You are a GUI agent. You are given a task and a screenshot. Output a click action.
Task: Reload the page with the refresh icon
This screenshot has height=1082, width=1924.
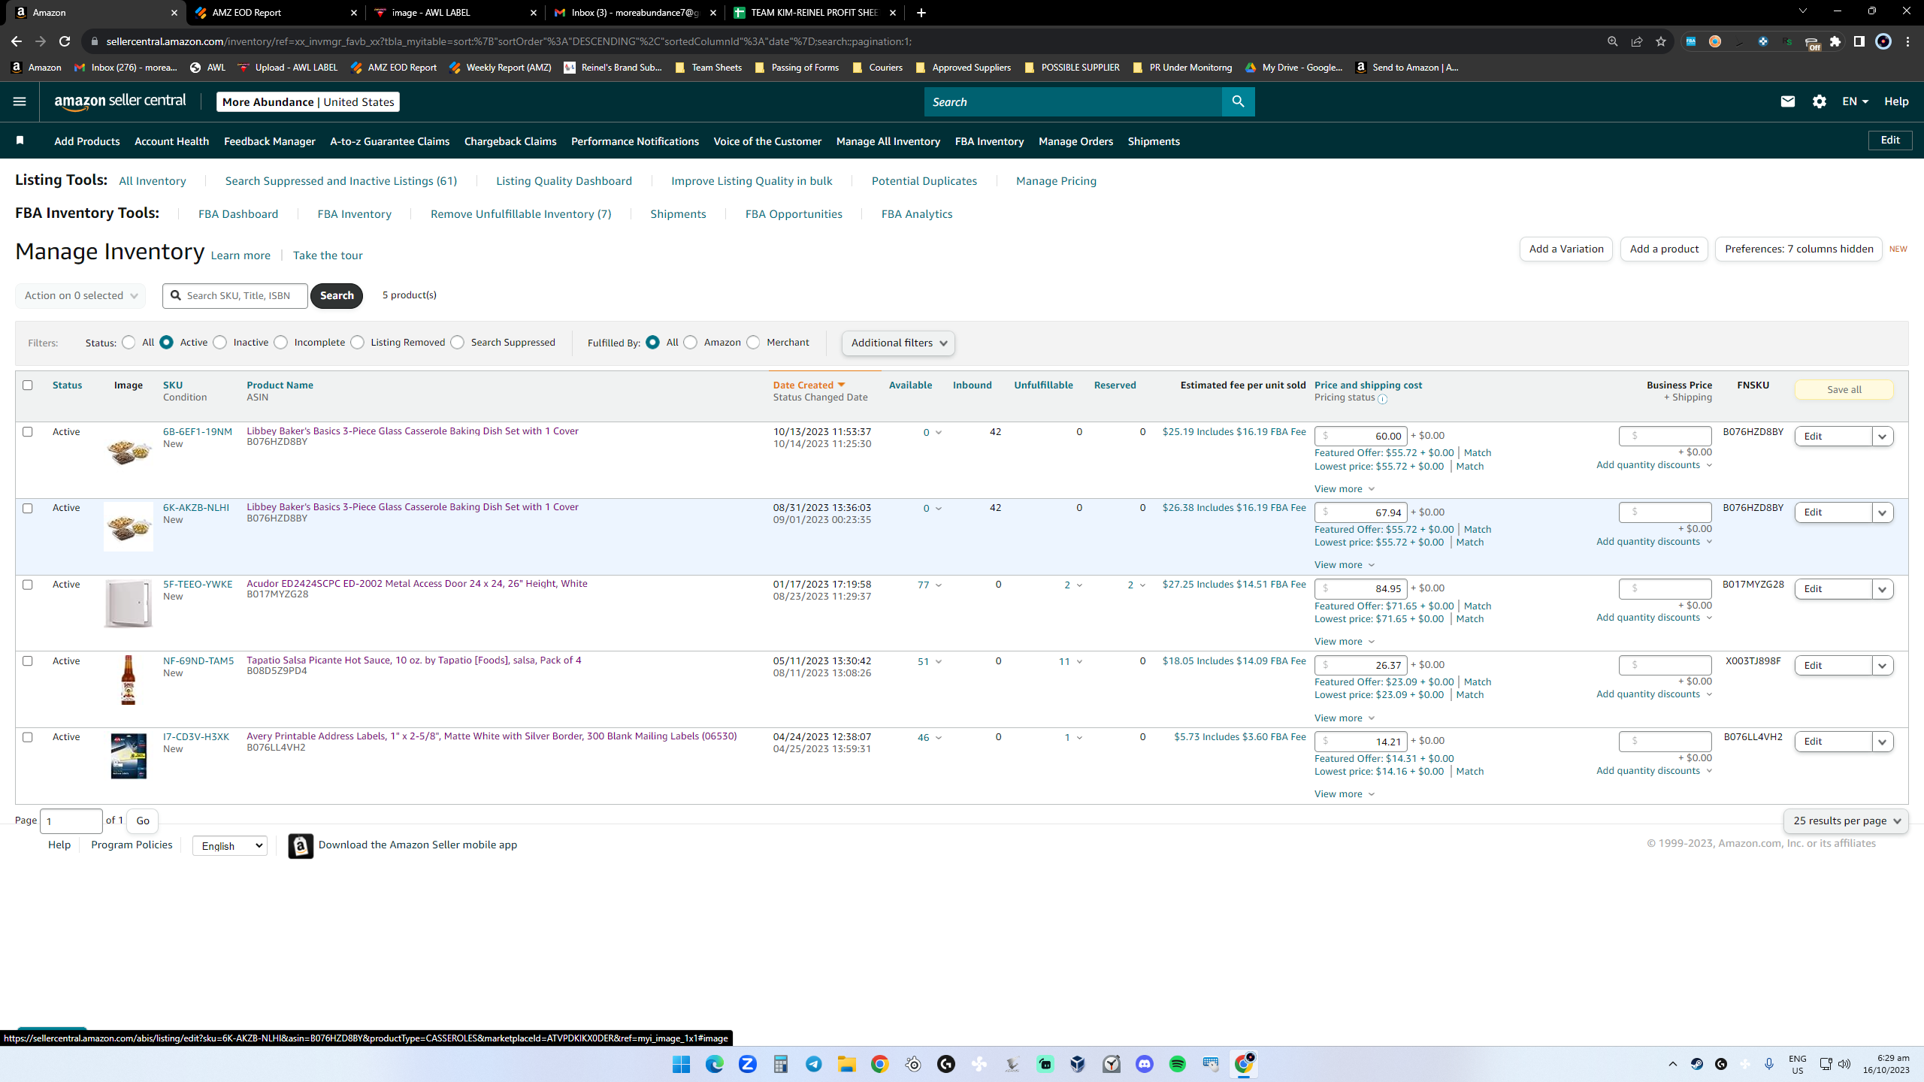65,41
